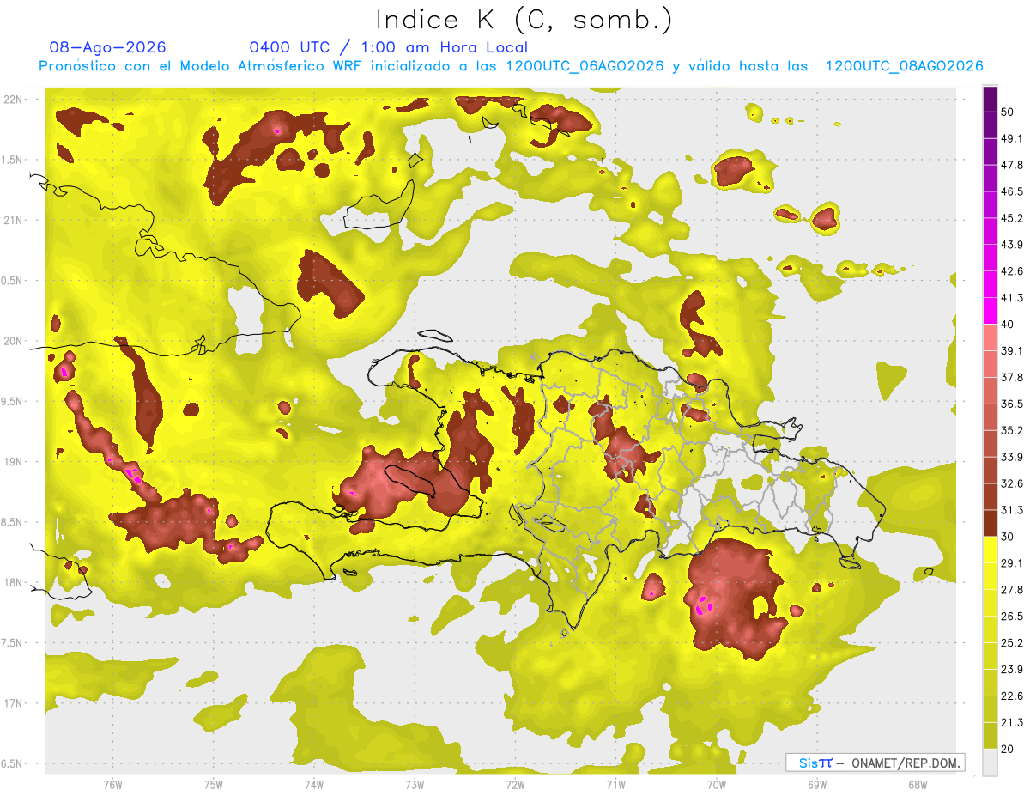Click the '26.5' colorbar value
The image size is (1030, 796).
(1013, 616)
